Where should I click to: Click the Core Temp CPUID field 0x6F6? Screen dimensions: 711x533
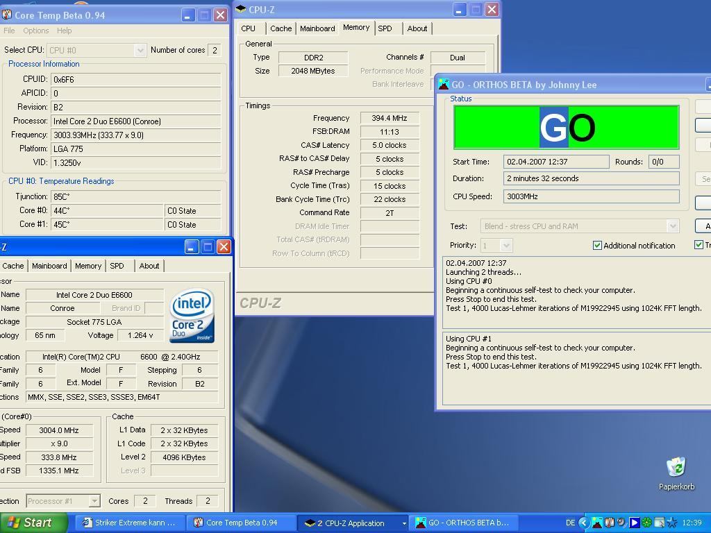pyautogui.click(x=135, y=79)
